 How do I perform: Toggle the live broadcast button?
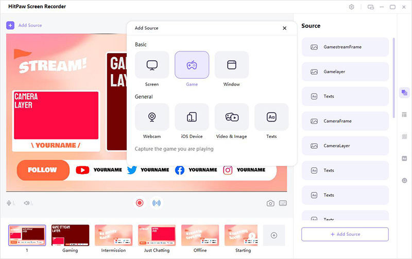(x=156, y=203)
